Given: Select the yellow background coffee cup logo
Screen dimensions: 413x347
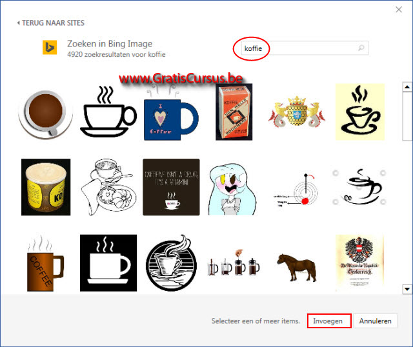Looking at the screenshot, I should coord(360,112).
